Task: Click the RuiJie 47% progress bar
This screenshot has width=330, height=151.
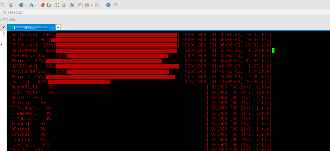Action: (79, 82)
